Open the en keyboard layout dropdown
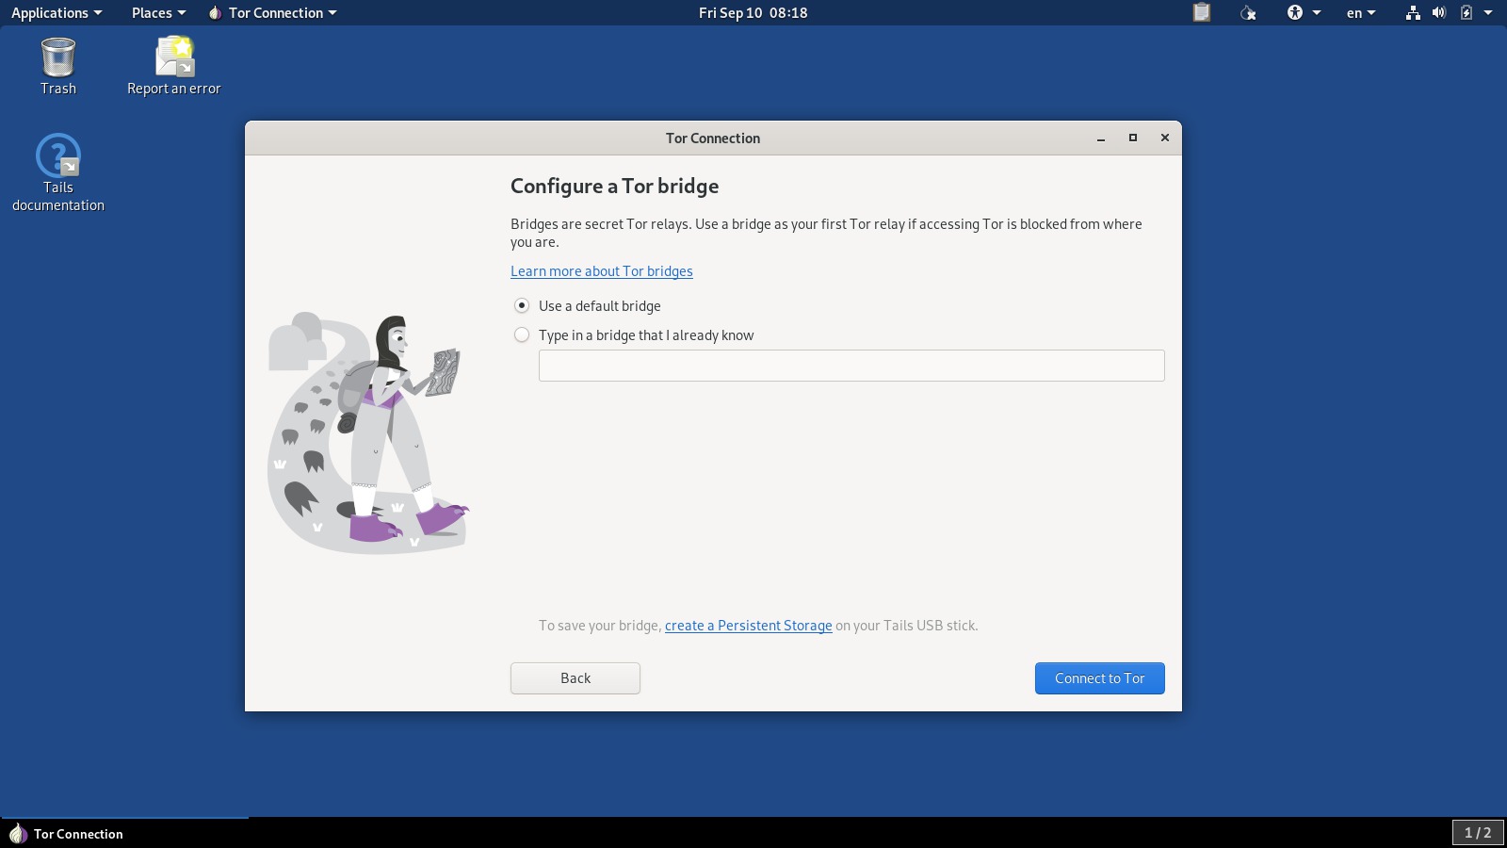 [x=1361, y=12]
